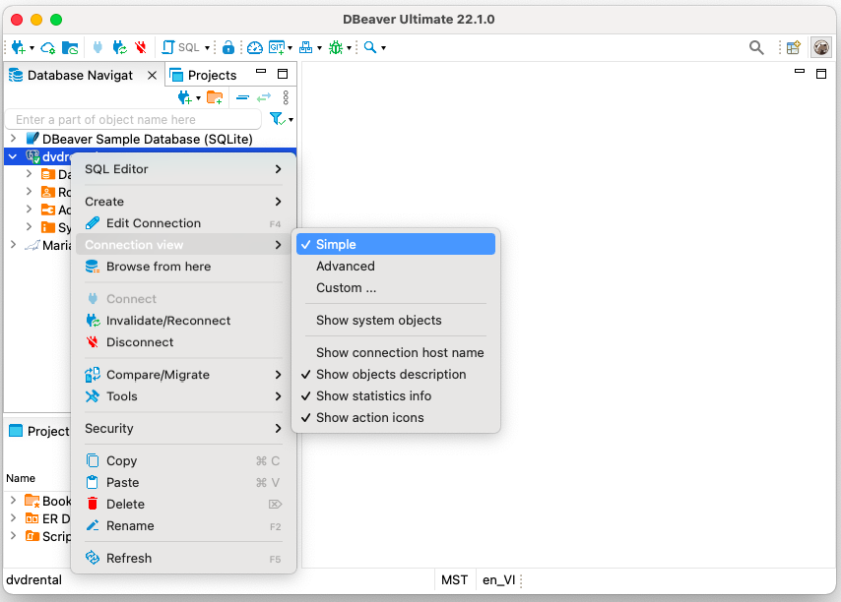Open the dashboard gauge icon in toolbar

[x=255, y=47]
